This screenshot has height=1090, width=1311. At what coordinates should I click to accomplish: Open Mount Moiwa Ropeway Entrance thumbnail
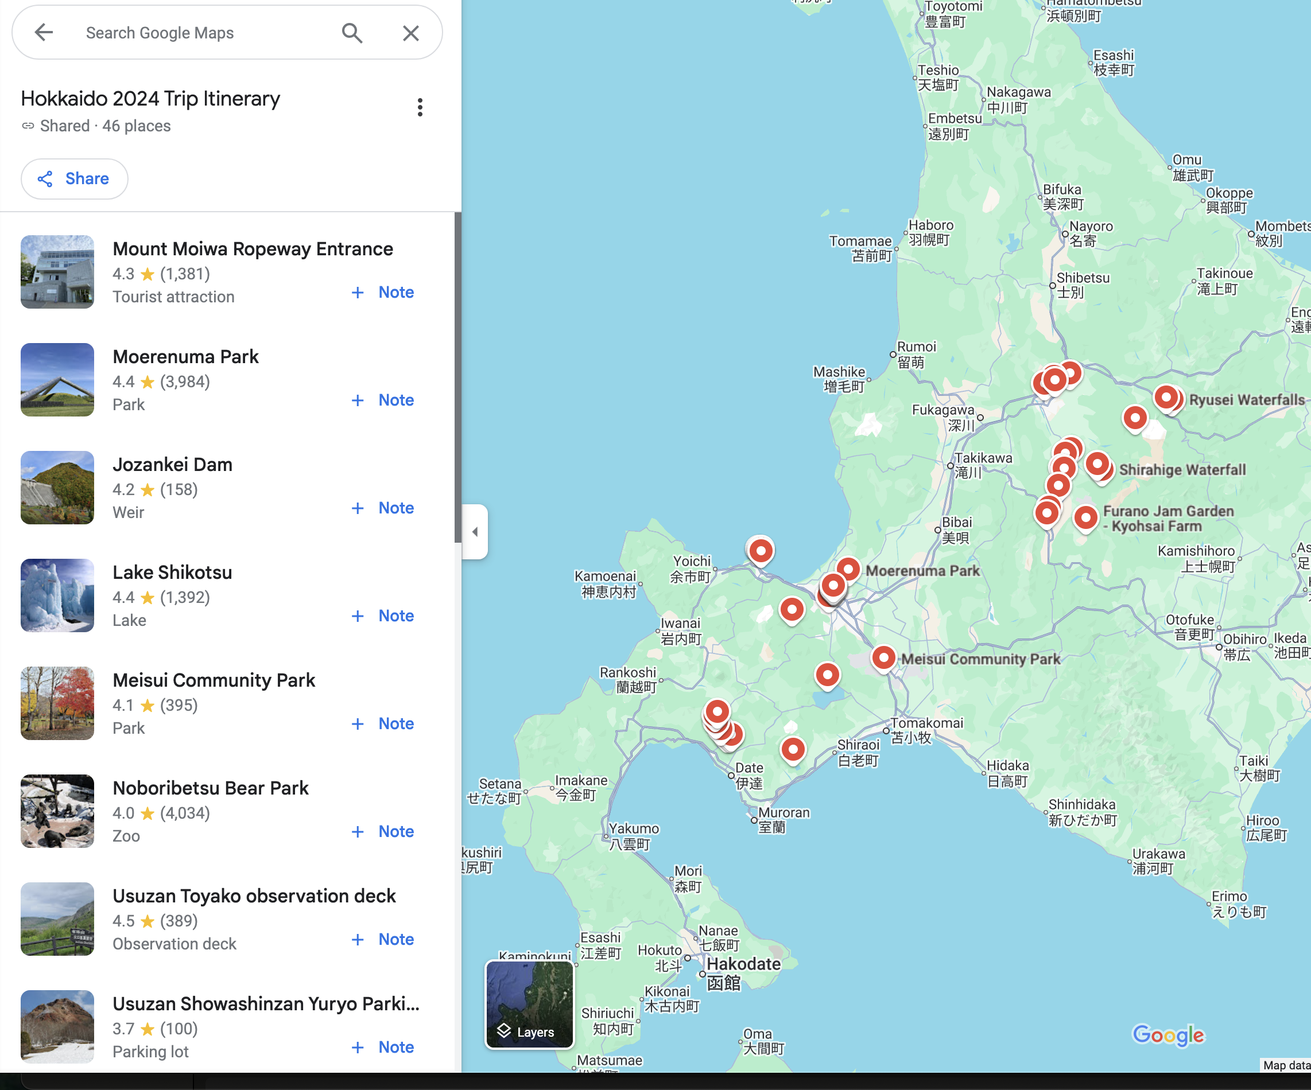click(57, 272)
